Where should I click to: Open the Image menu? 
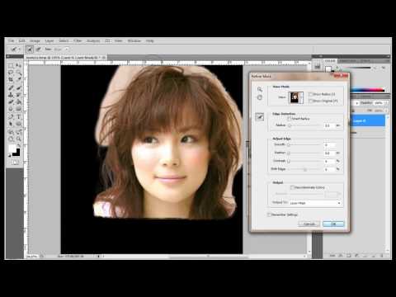tap(35, 40)
